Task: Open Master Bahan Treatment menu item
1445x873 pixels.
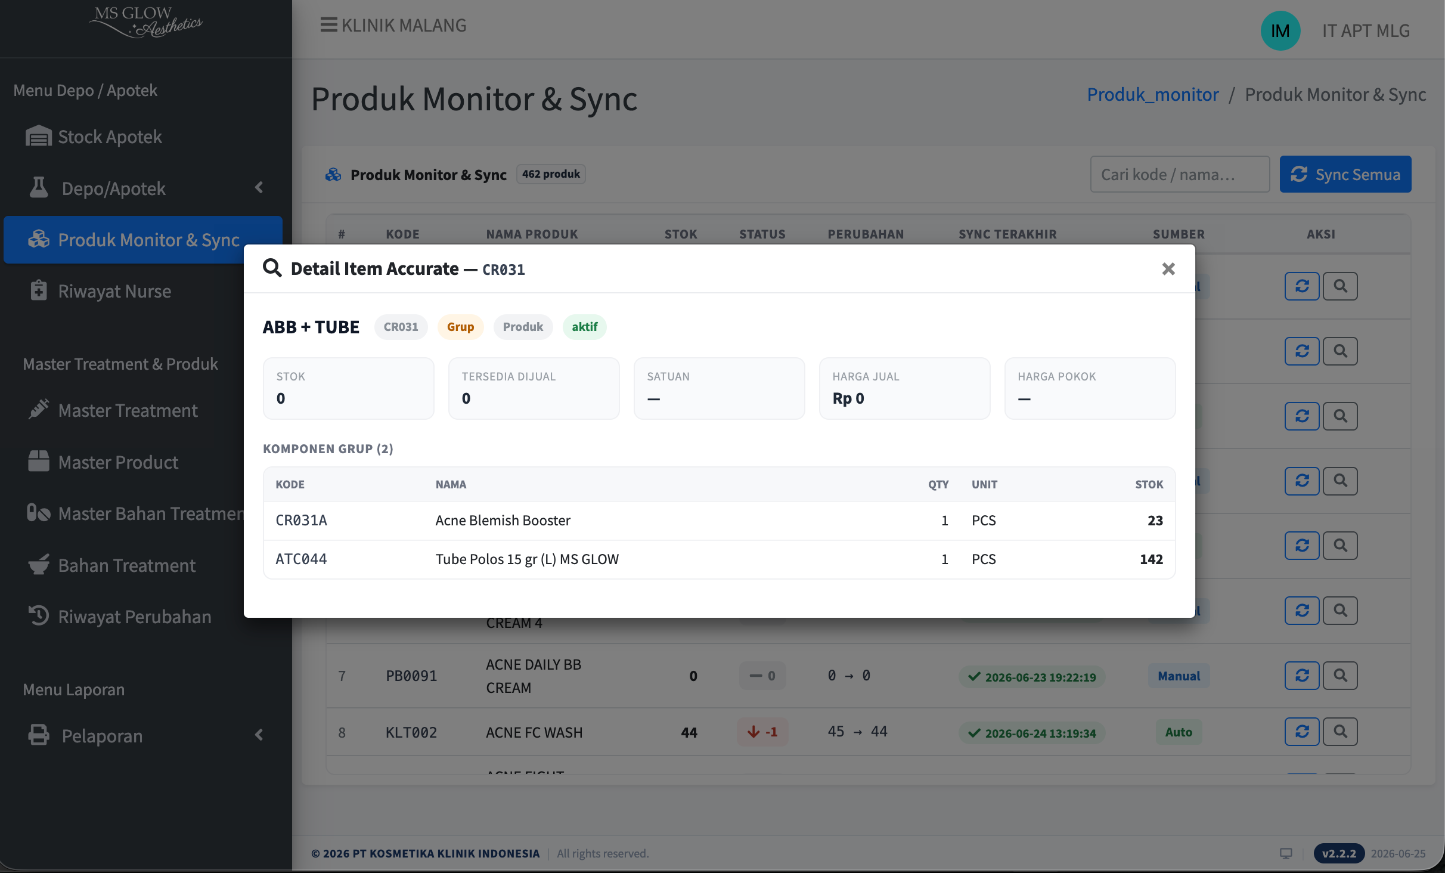Action: [x=142, y=513]
